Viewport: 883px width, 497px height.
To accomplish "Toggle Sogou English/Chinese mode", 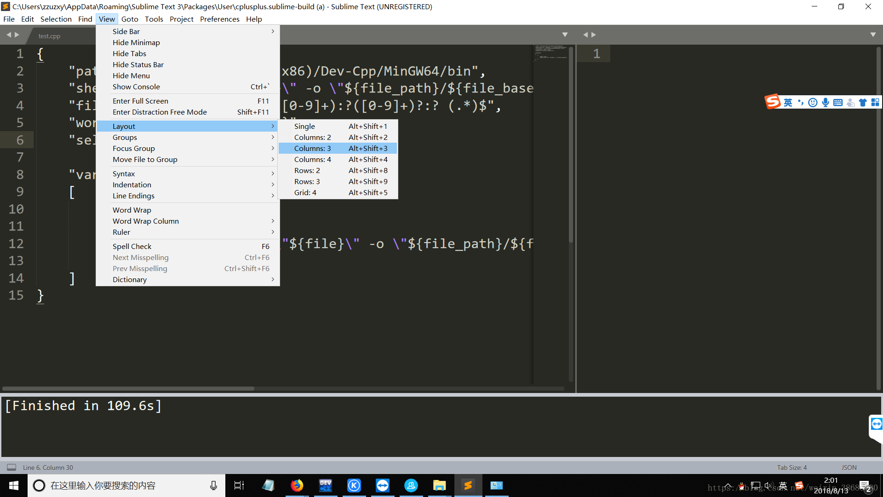I will [x=788, y=102].
